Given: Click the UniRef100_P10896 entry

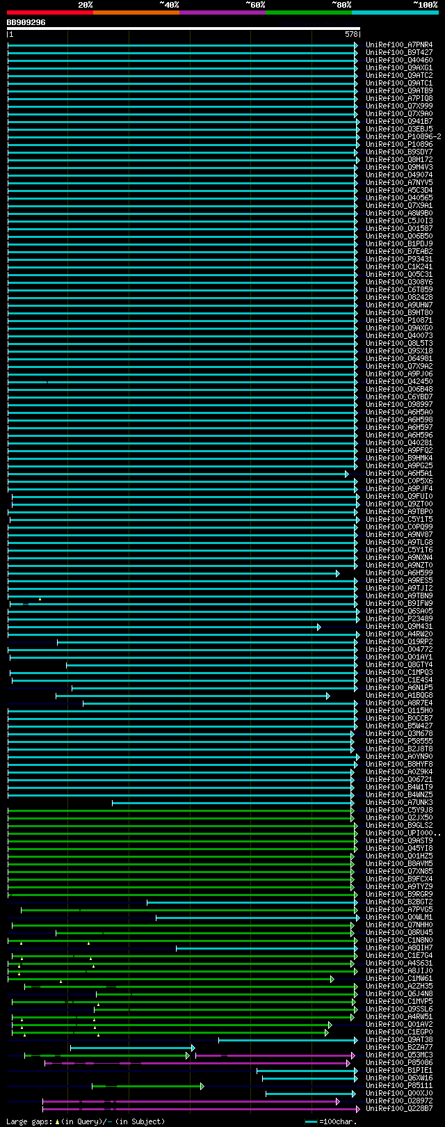Looking at the screenshot, I should 399,145.
